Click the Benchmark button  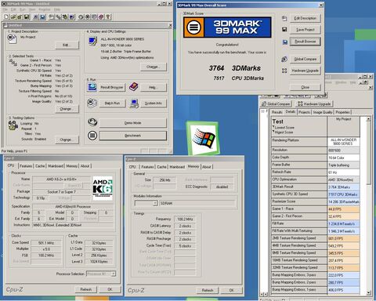pos(132,136)
